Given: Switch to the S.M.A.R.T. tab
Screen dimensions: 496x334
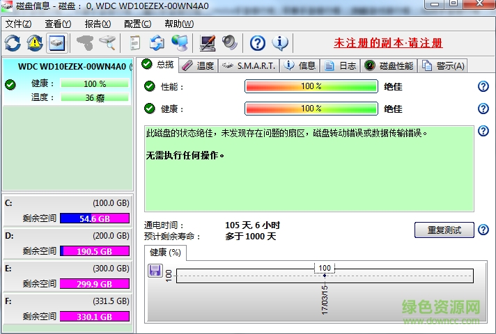Looking at the screenshot, I should coord(249,65).
